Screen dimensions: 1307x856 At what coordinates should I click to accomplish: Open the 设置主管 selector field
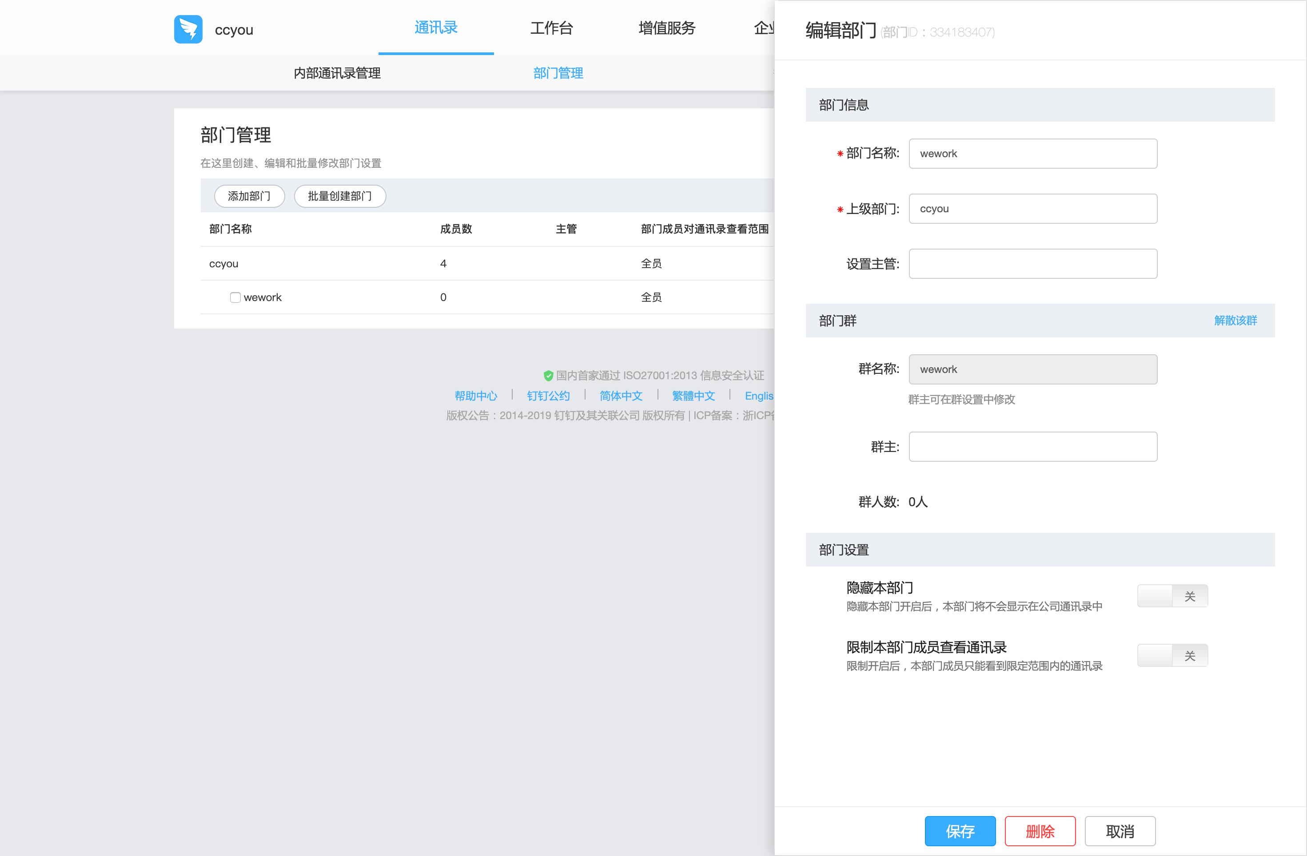click(1032, 264)
